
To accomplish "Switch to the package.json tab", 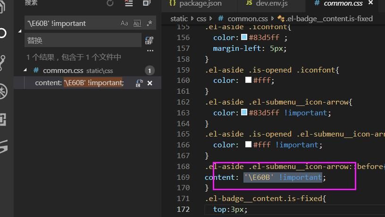I will [195, 3].
